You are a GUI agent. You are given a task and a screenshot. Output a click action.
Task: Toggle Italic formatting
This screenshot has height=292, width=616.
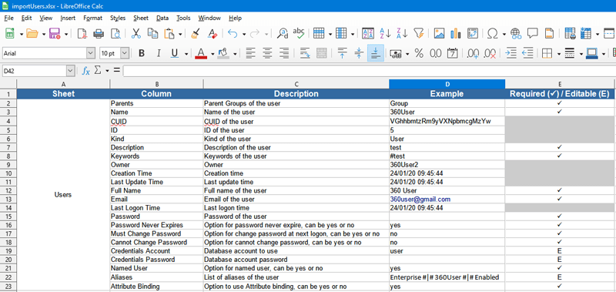coord(159,53)
